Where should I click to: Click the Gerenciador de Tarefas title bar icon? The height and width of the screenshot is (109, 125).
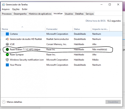[x=3, y=5]
